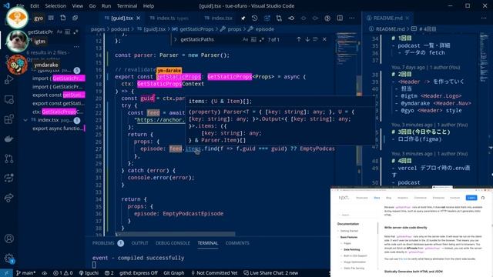493x277 pixels.
Task: Open the Docker whale view
Action: [x=8, y=138]
